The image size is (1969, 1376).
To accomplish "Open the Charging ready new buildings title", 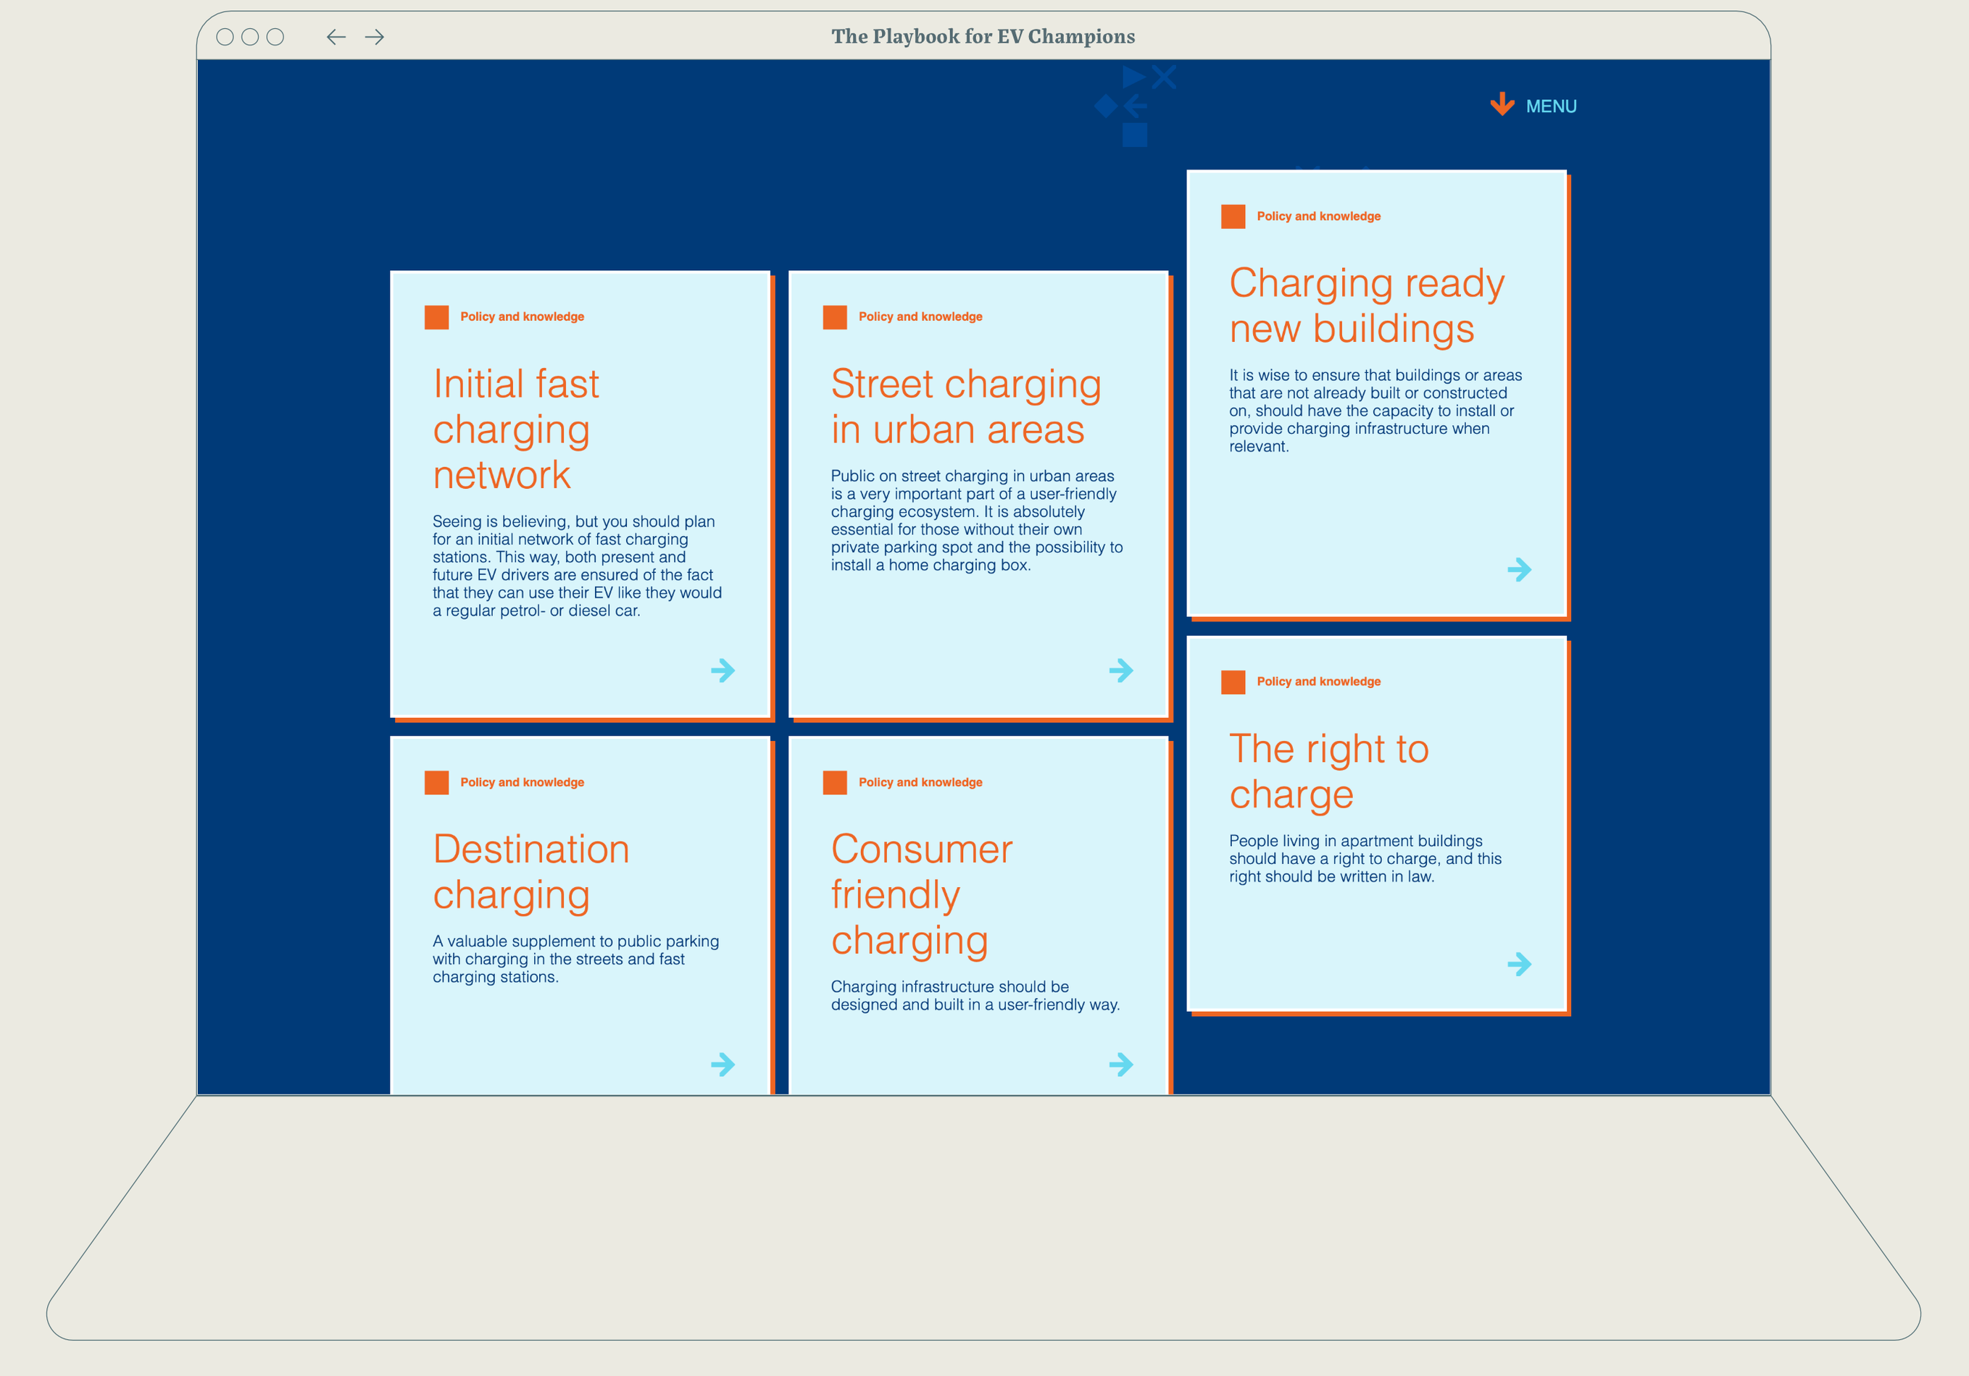I will click(1367, 306).
